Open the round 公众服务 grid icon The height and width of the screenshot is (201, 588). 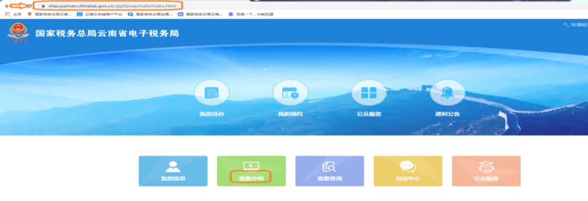coord(369,93)
